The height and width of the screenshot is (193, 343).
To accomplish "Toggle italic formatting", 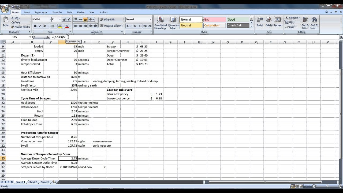I will (x=40, y=26).
